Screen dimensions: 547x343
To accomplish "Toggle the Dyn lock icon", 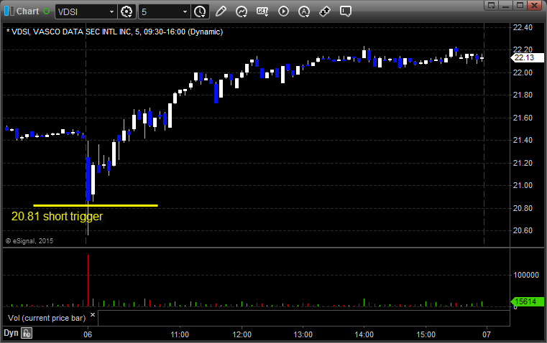I will [x=27, y=333].
